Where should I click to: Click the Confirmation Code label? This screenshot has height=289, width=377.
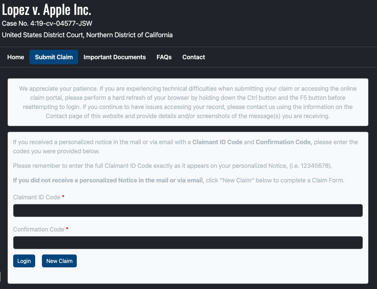[x=39, y=229]
